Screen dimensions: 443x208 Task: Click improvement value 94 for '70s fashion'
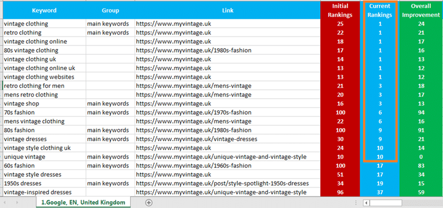[421, 112]
